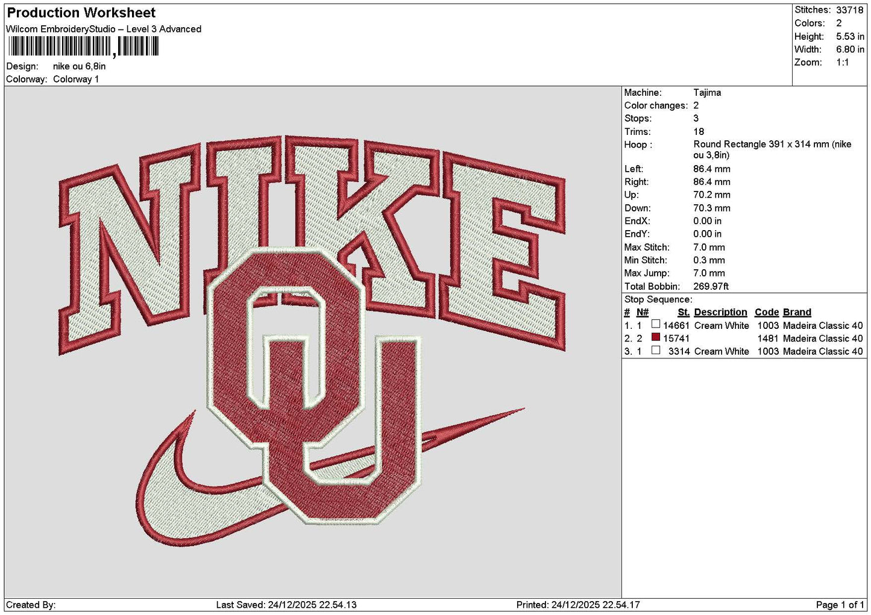Click the Total Bobbin value '269.97ft'
This screenshot has width=871, height=615.
click(711, 286)
